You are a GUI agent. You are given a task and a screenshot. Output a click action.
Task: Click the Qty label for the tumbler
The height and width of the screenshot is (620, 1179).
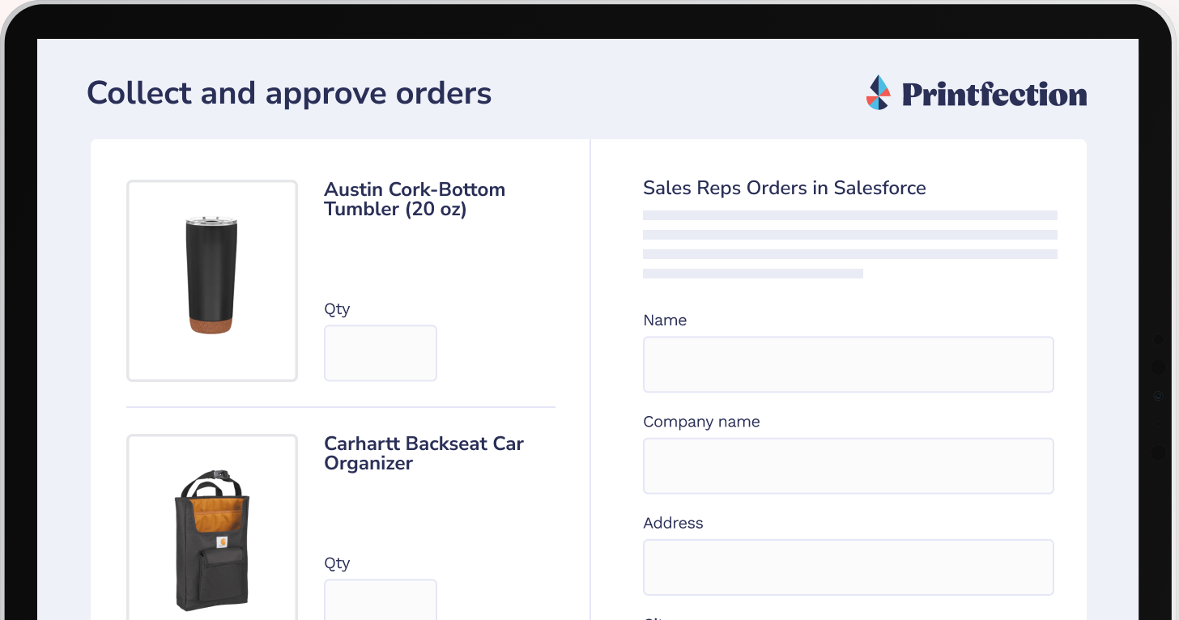337,309
